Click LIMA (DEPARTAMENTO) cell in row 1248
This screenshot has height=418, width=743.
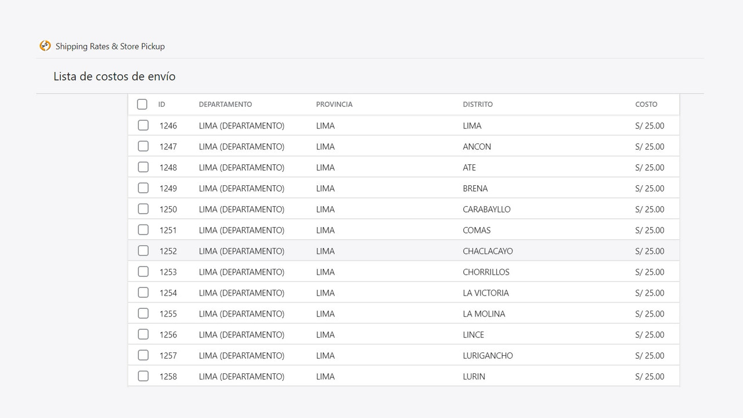(x=241, y=168)
